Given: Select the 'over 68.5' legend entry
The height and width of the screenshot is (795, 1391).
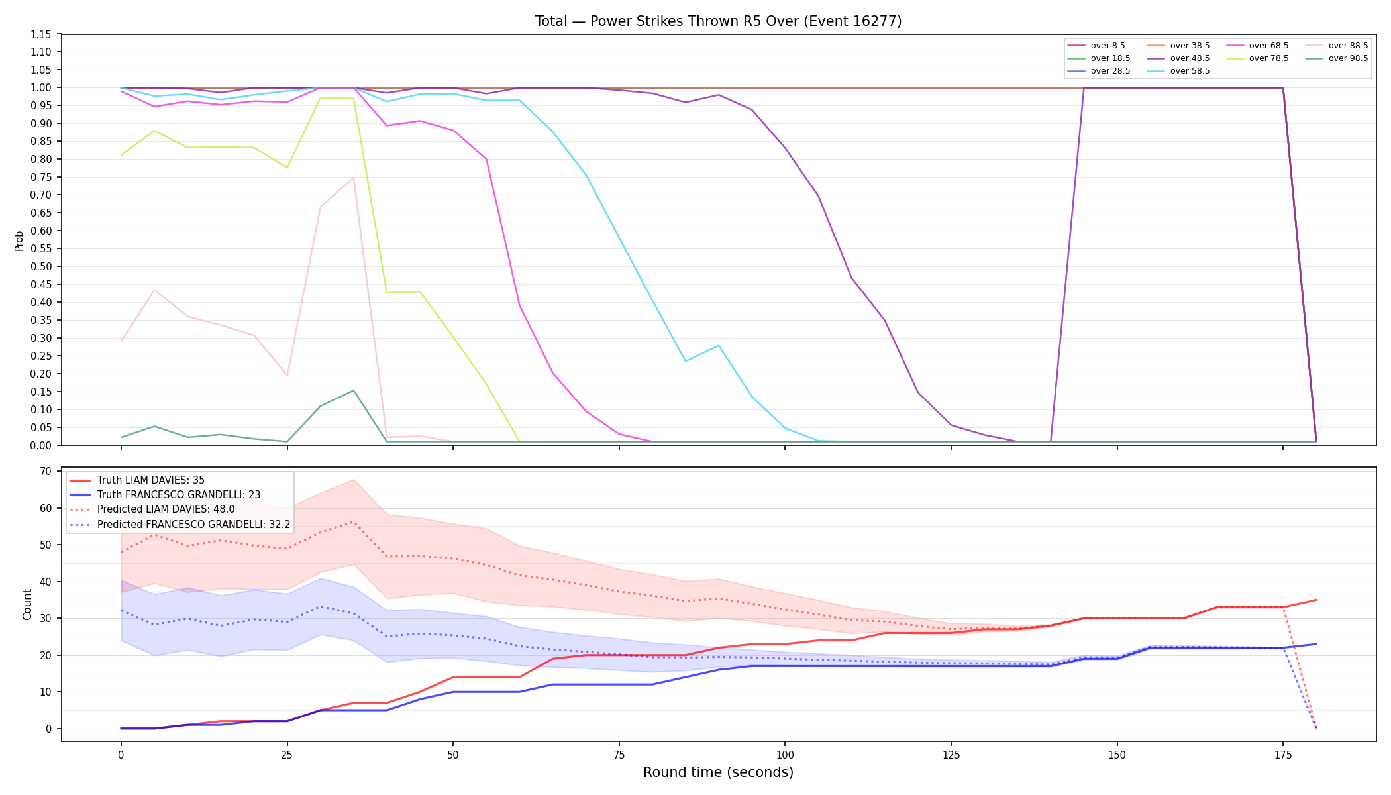Looking at the screenshot, I should tap(1257, 46).
